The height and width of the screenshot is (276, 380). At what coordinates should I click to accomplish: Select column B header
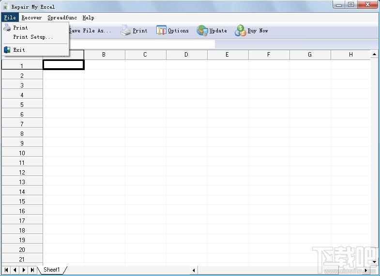click(x=105, y=55)
